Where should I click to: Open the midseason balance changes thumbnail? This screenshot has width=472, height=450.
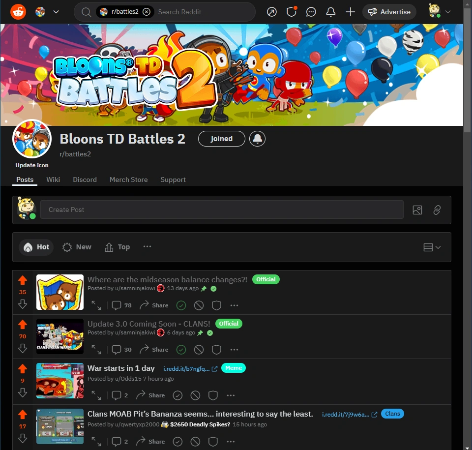point(60,292)
